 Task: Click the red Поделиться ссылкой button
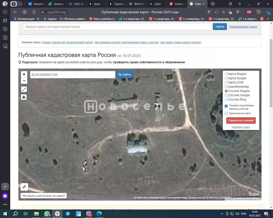pyautogui.click(x=241, y=120)
